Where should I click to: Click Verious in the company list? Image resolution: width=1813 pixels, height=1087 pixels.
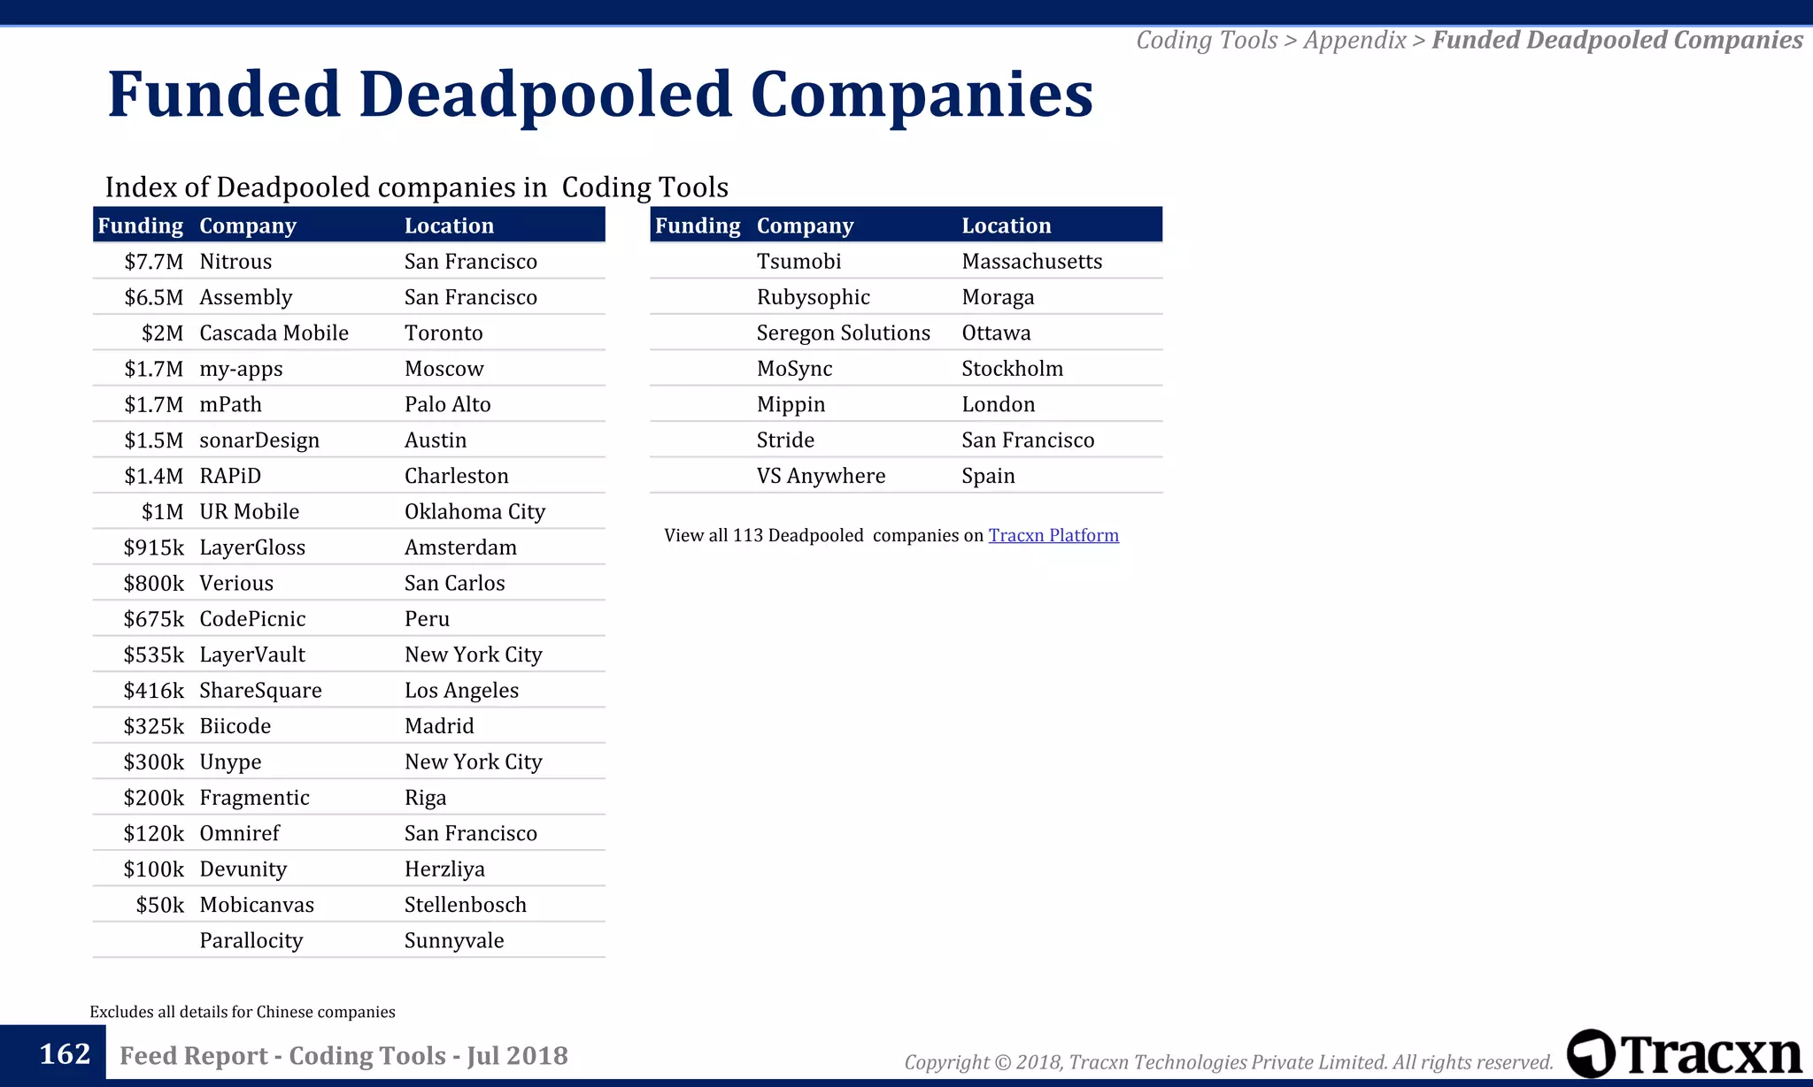pos(236,583)
